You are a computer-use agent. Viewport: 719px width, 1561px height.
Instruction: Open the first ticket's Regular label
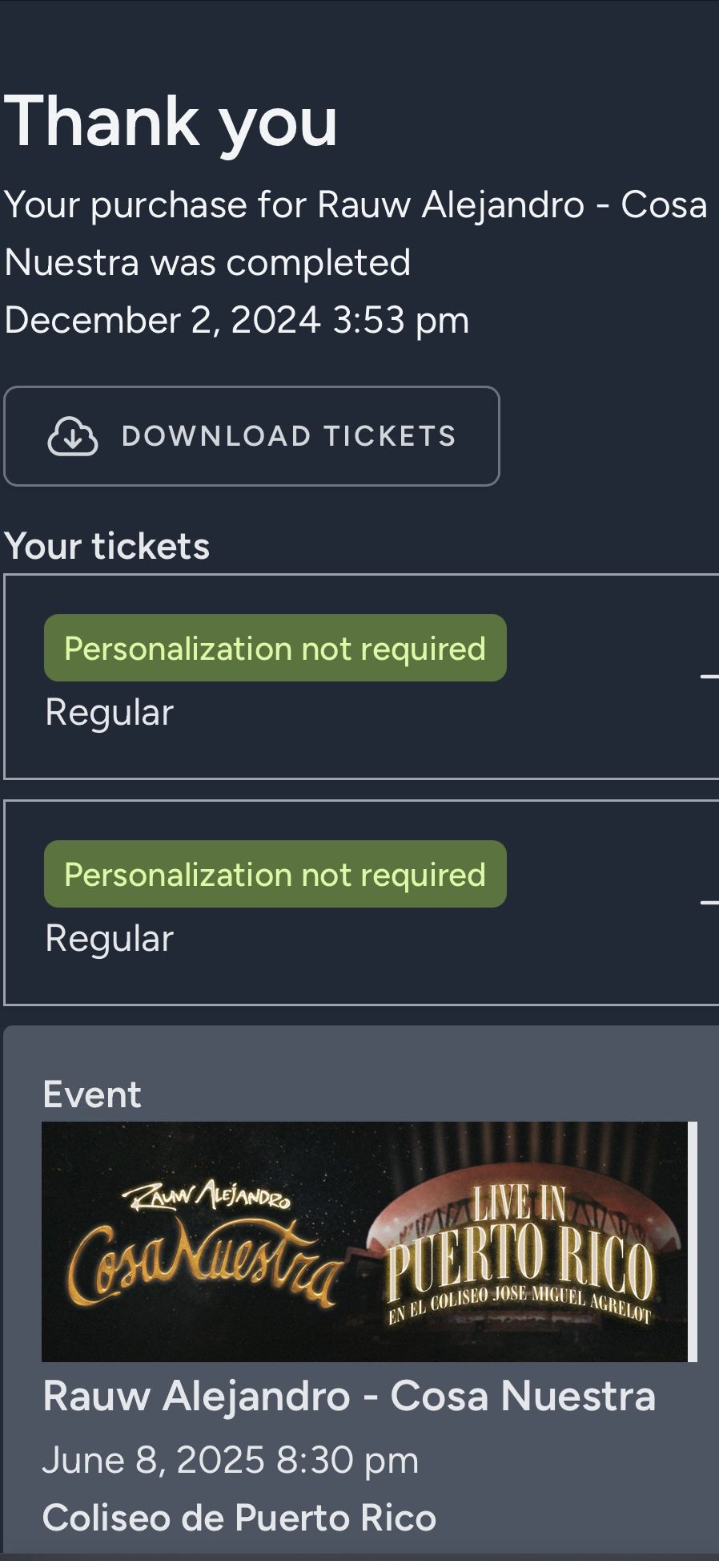tap(110, 713)
